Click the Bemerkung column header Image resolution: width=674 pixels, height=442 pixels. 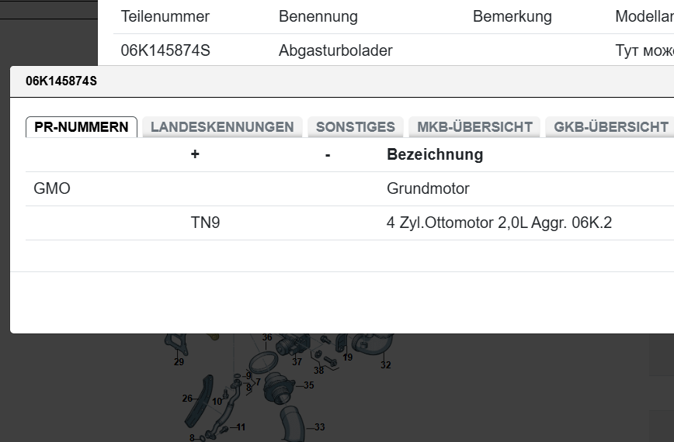coord(512,16)
